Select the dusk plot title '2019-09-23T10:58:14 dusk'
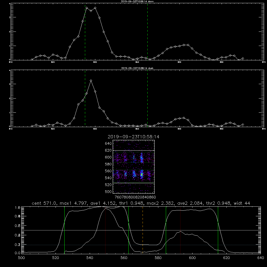Screen dimensions: 267x267 [x=137, y=68]
